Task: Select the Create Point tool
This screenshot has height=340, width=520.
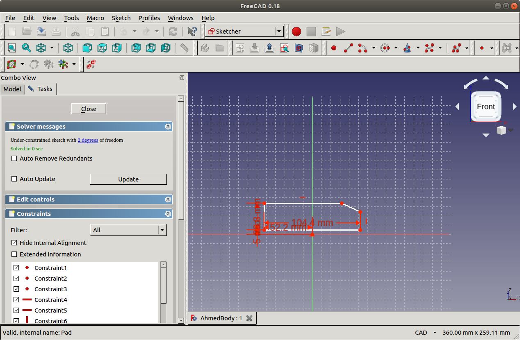Action: [x=333, y=48]
